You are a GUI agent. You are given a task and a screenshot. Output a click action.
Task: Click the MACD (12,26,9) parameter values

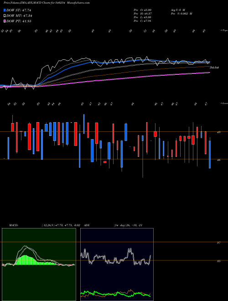point(61,225)
